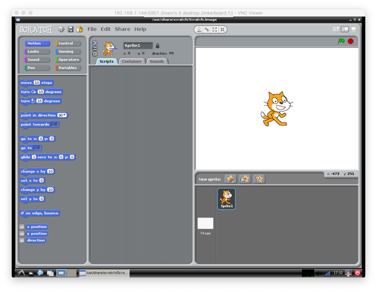This screenshot has width=377, height=292.
Task: Click the change x by 10 block
Action: [x=37, y=171]
